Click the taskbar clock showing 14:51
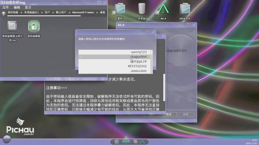This screenshot has width=259, height=145. [x=254, y=140]
